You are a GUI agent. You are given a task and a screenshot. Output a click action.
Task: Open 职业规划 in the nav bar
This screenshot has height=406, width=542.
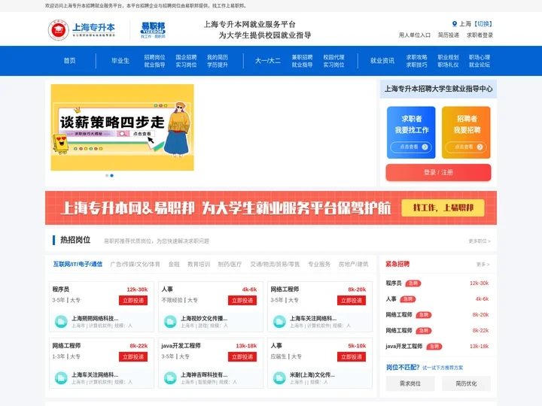(x=448, y=57)
